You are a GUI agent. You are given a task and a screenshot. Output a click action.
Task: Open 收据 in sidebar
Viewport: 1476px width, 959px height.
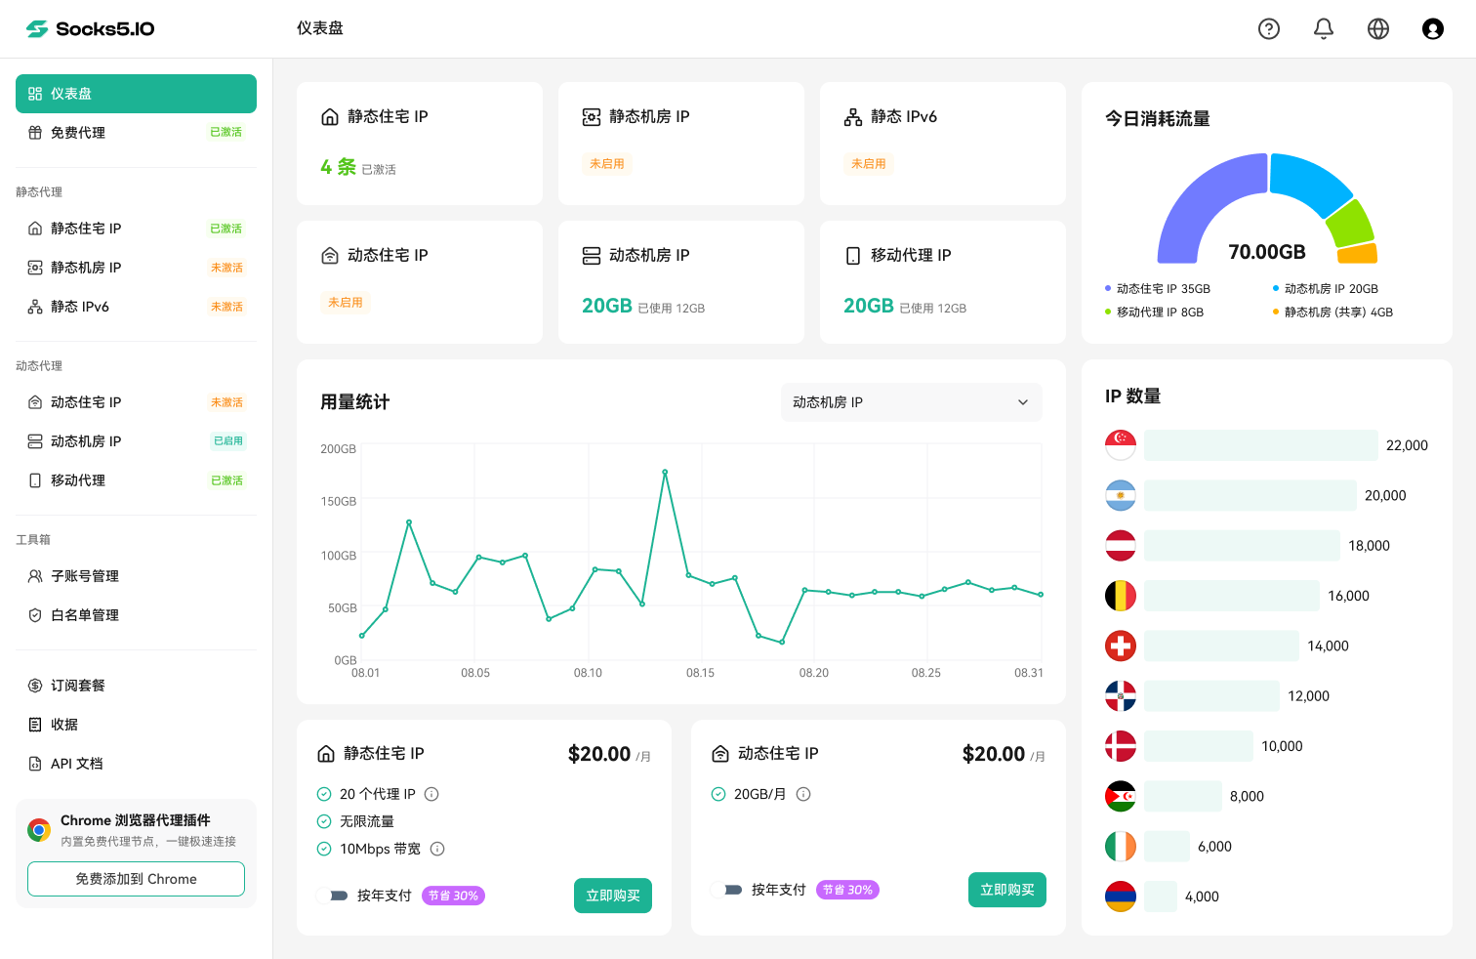point(136,725)
